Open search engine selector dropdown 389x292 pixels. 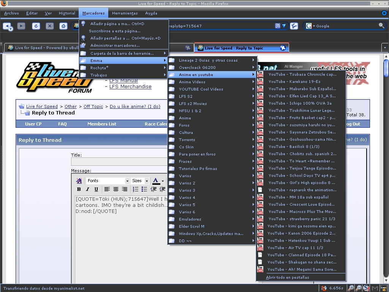pos(314,26)
